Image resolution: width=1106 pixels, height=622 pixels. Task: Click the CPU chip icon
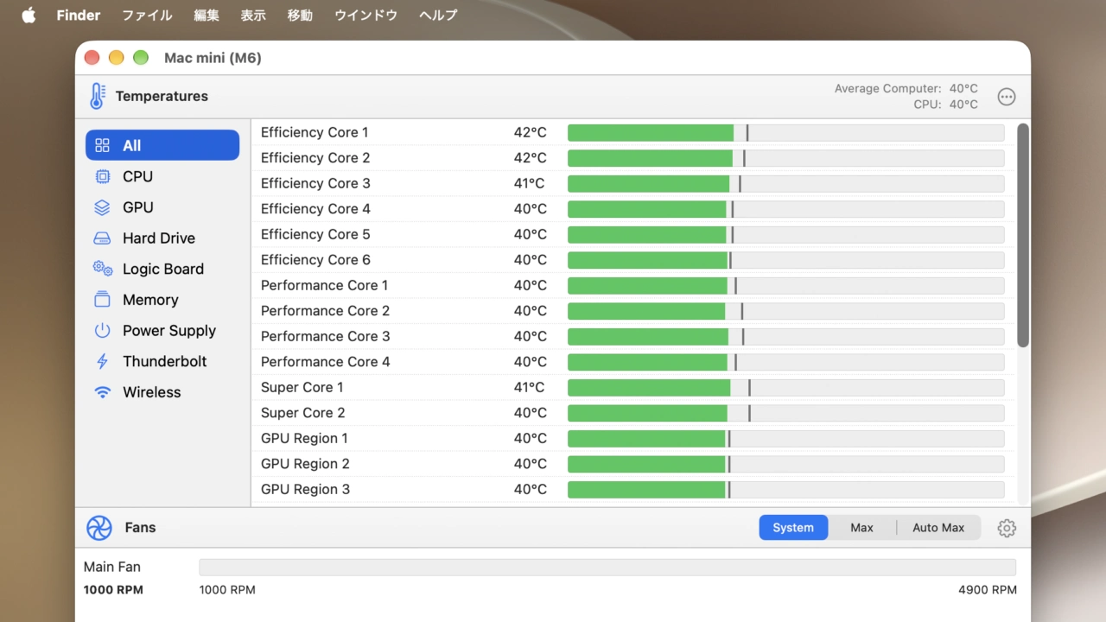coord(103,176)
